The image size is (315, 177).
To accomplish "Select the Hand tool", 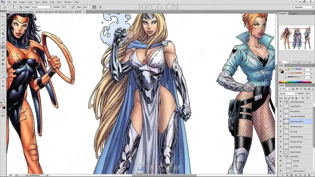I will (3, 95).
